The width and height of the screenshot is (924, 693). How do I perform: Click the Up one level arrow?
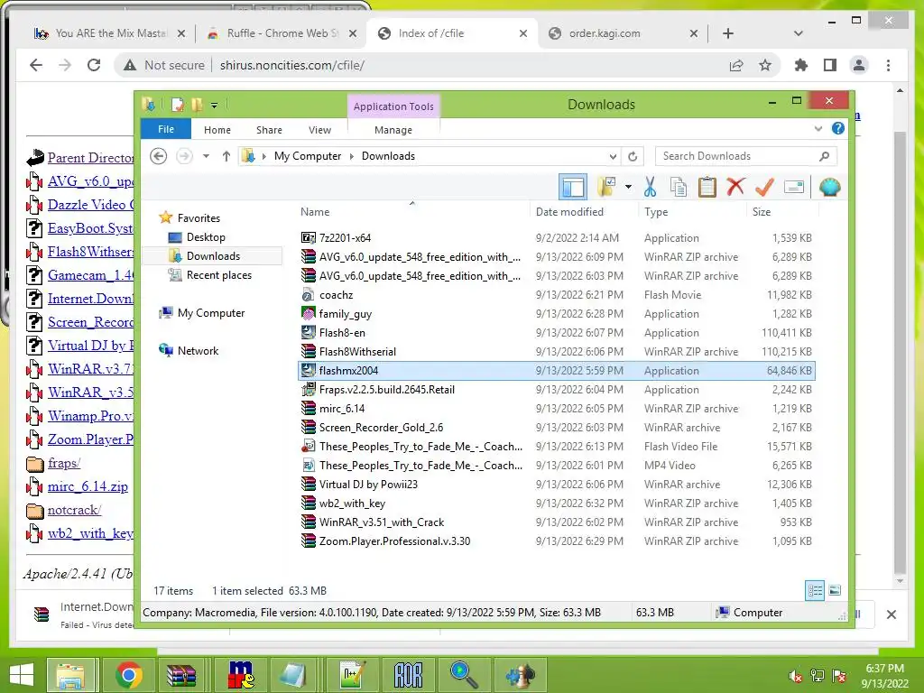(226, 156)
